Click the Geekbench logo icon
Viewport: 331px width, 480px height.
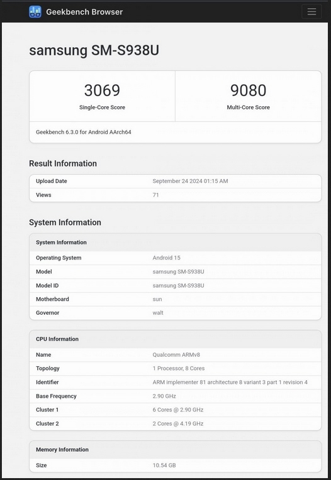click(35, 12)
